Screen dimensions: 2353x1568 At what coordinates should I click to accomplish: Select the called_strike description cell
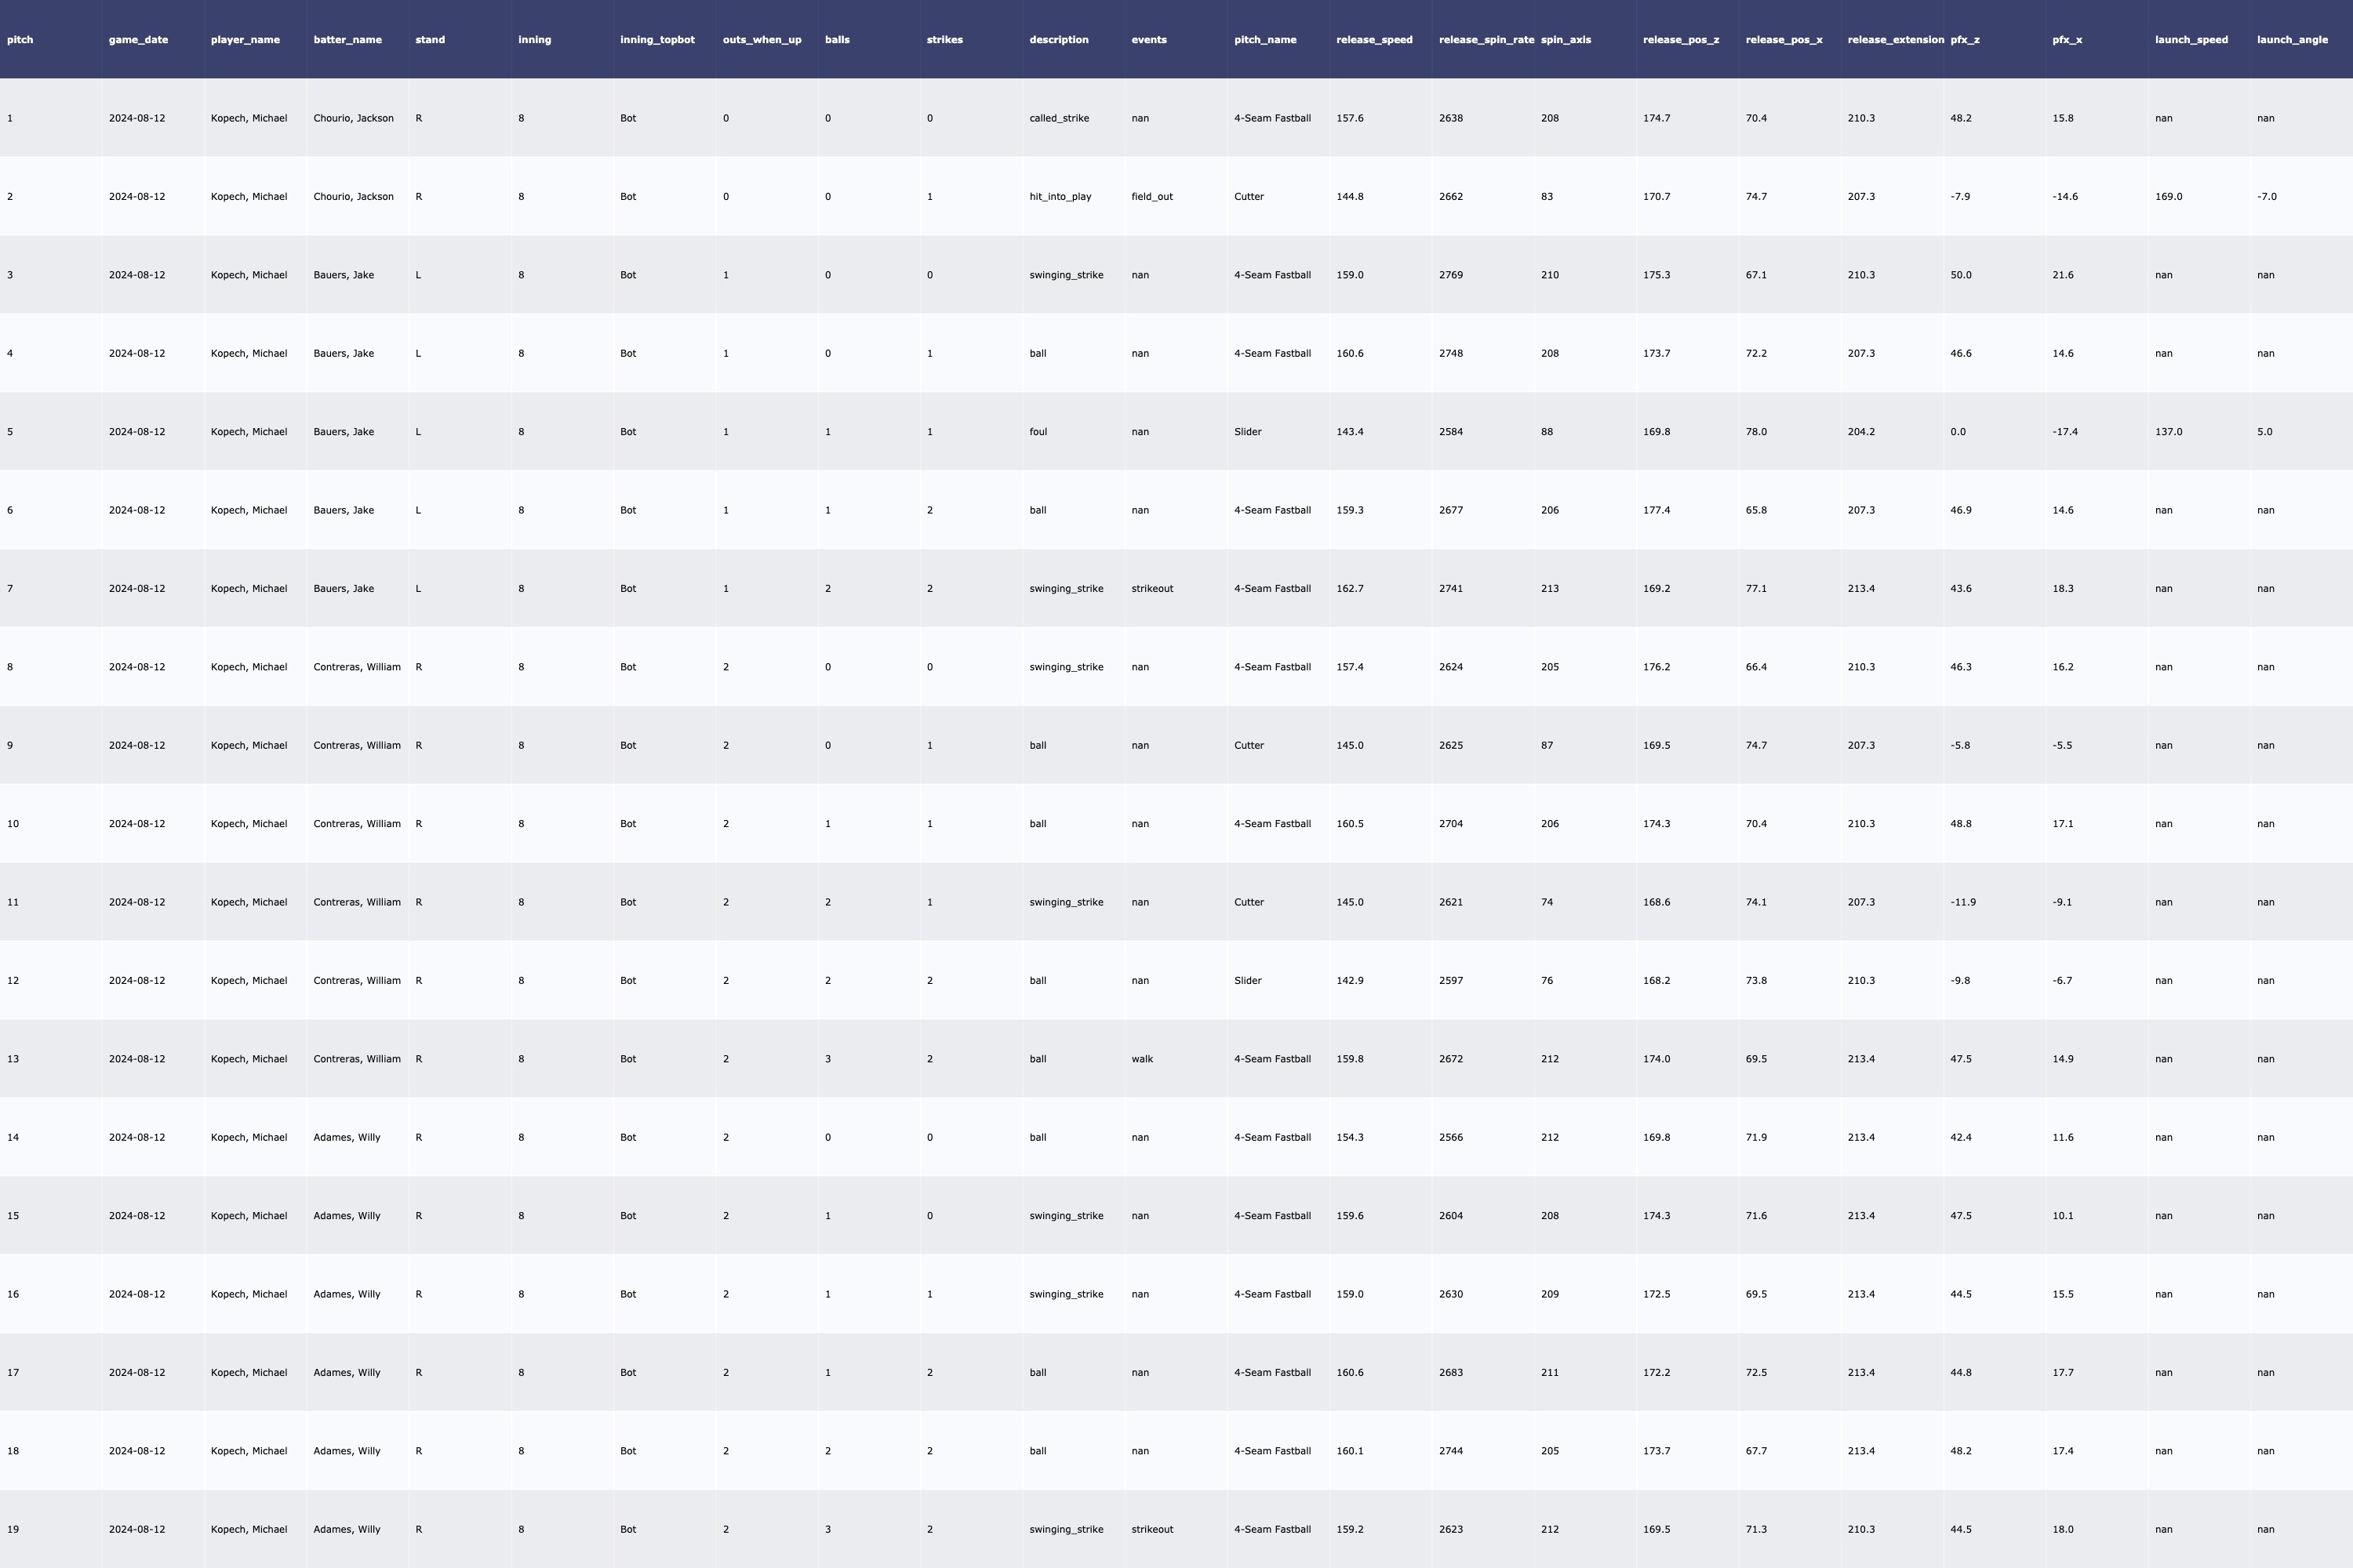(x=1058, y=118)
